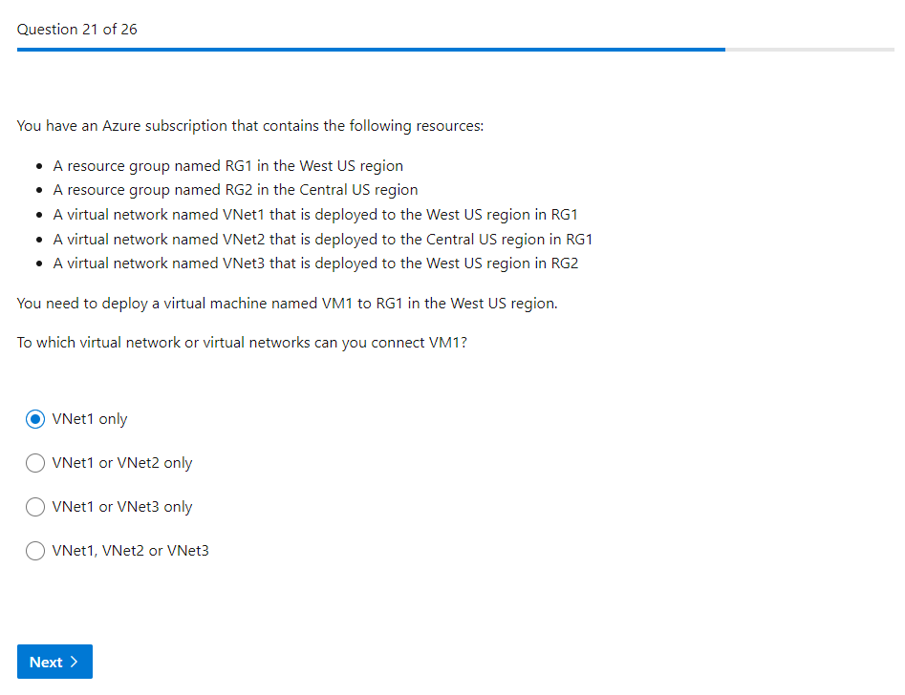
Task: Select the "VNet1, VNet2 or VNet3" answer
Action: point(35,551)
